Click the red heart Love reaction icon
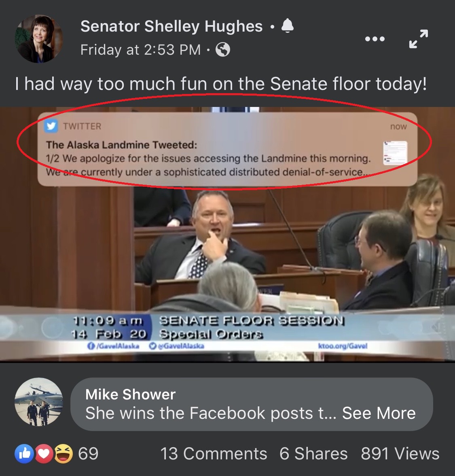 pos(44,454)
